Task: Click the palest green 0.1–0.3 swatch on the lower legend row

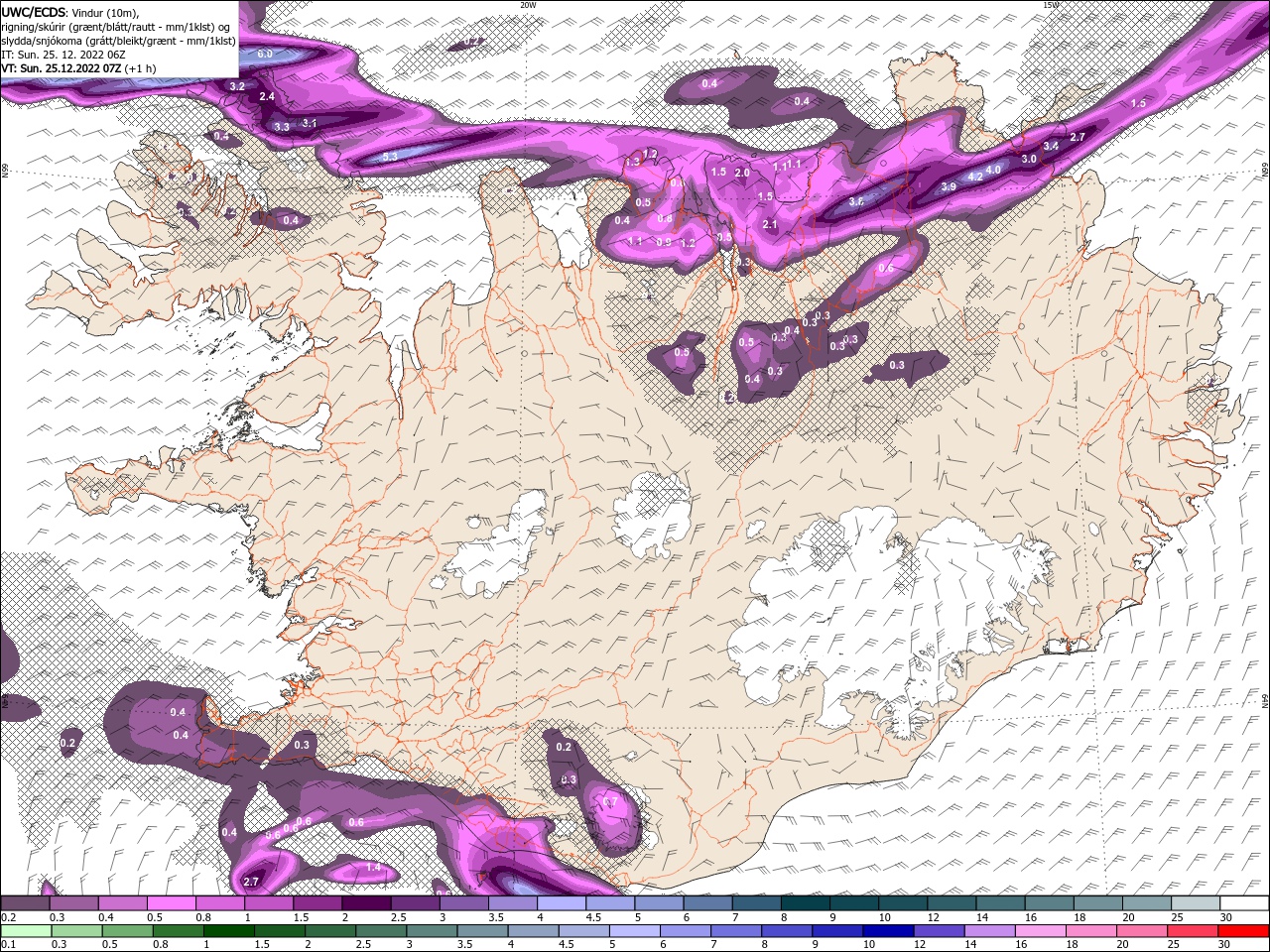Action: [x=25, y=931]
